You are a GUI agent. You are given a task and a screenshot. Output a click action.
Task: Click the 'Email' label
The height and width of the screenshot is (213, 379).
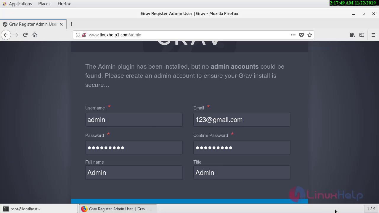199,108
